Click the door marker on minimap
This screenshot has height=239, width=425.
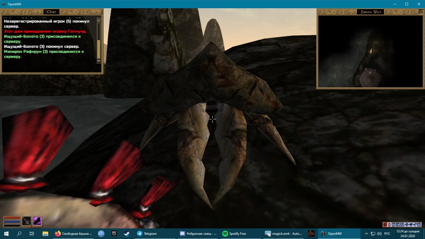370,72
